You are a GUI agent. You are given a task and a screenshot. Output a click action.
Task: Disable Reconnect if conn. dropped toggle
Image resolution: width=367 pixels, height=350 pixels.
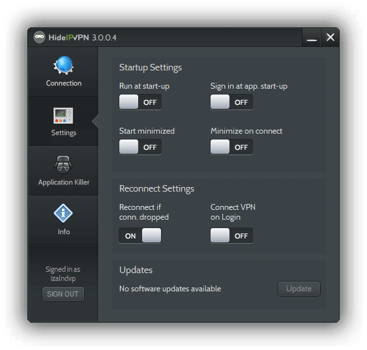(140, 235)
